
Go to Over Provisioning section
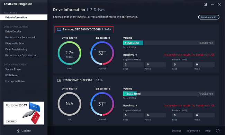point(16,49)
